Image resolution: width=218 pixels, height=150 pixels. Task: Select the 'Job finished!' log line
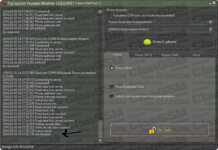click(x=27, y=134)
